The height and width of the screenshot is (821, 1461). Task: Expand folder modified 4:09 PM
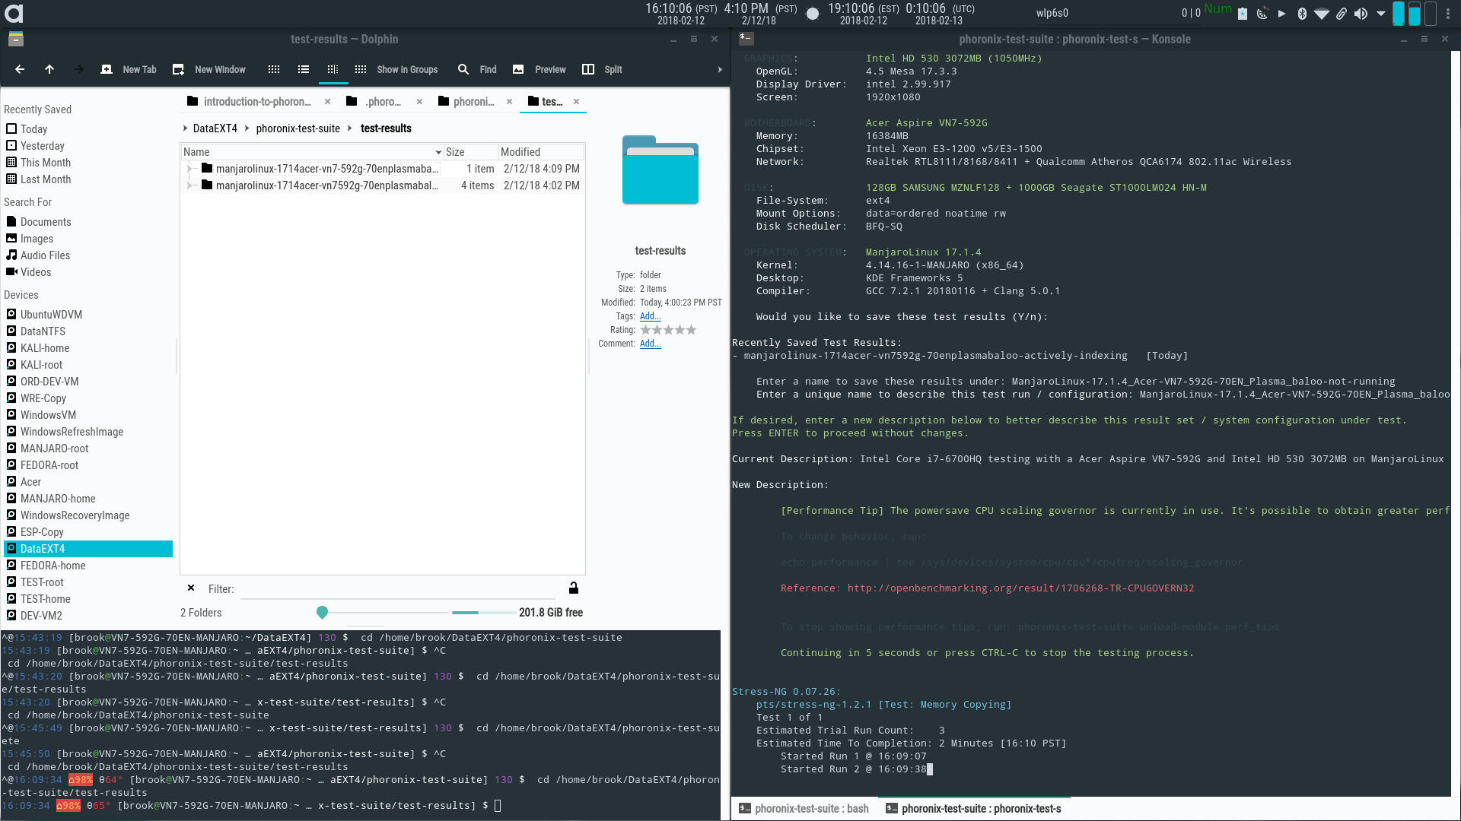click(x=189, y=169)
